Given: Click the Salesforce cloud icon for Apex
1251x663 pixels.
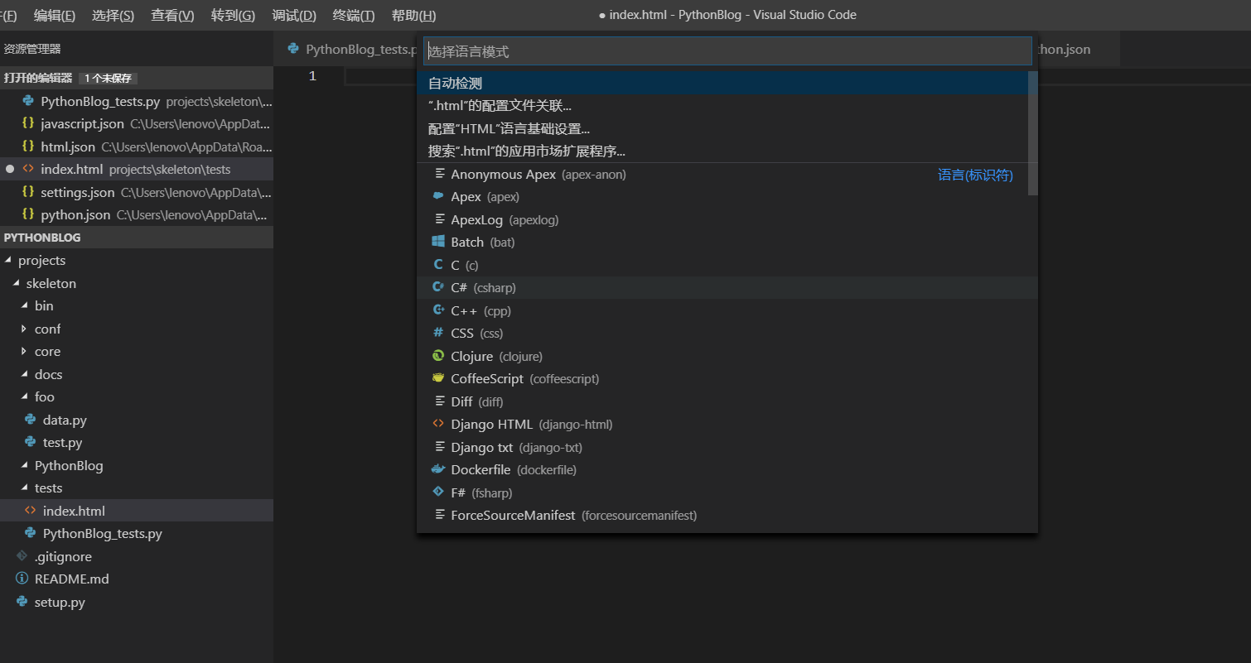Looking at the screenshot, I should point(438,196).
